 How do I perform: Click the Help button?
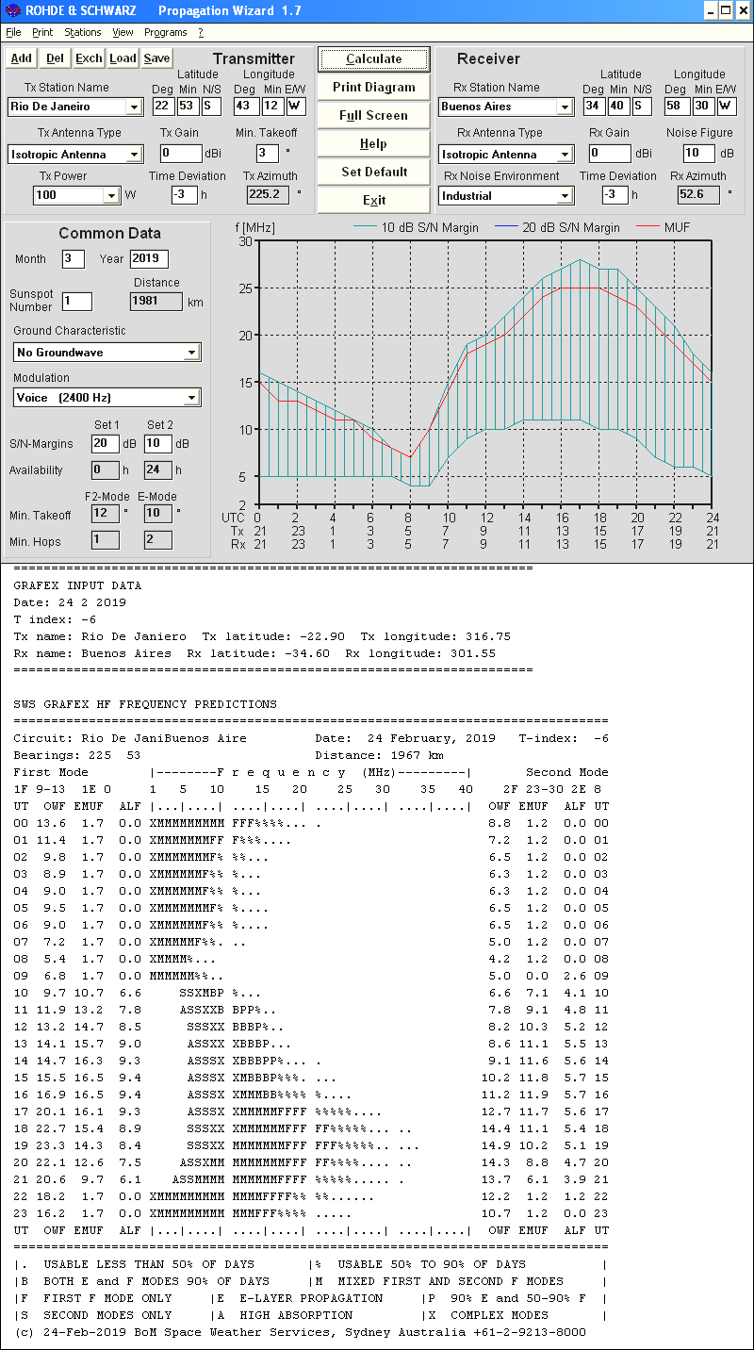tap(373, 143)
